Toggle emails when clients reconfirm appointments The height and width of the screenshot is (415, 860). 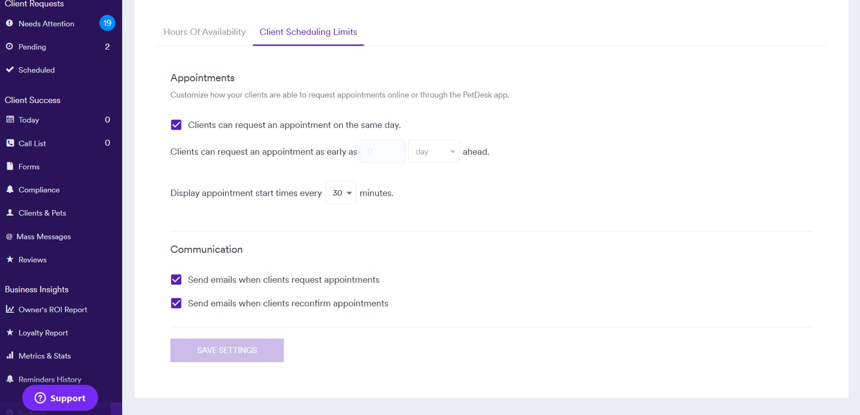pos(176,303)
